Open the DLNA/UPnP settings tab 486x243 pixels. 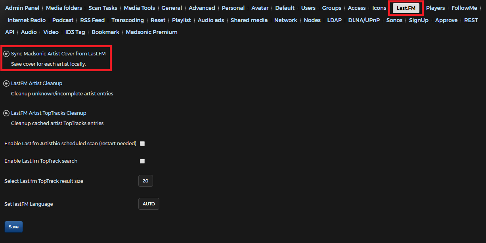pyautogui.click(x=364, y=20)
